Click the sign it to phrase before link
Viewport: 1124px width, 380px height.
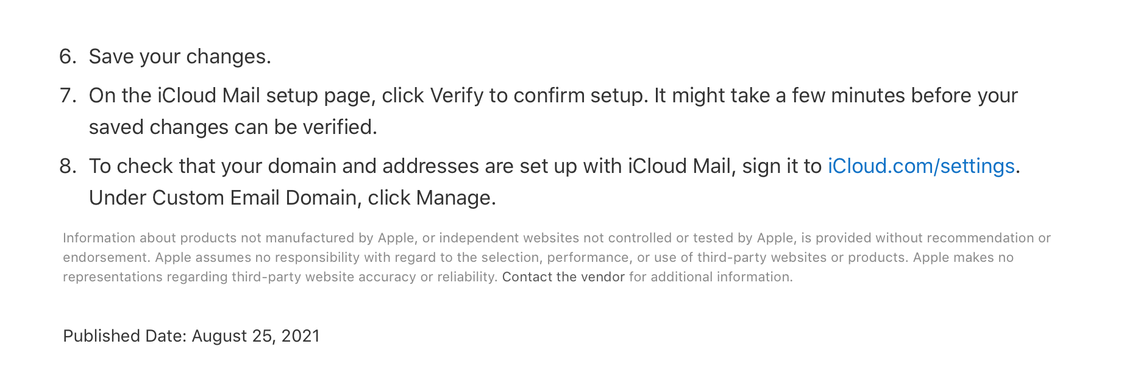(x=781, y=166)
